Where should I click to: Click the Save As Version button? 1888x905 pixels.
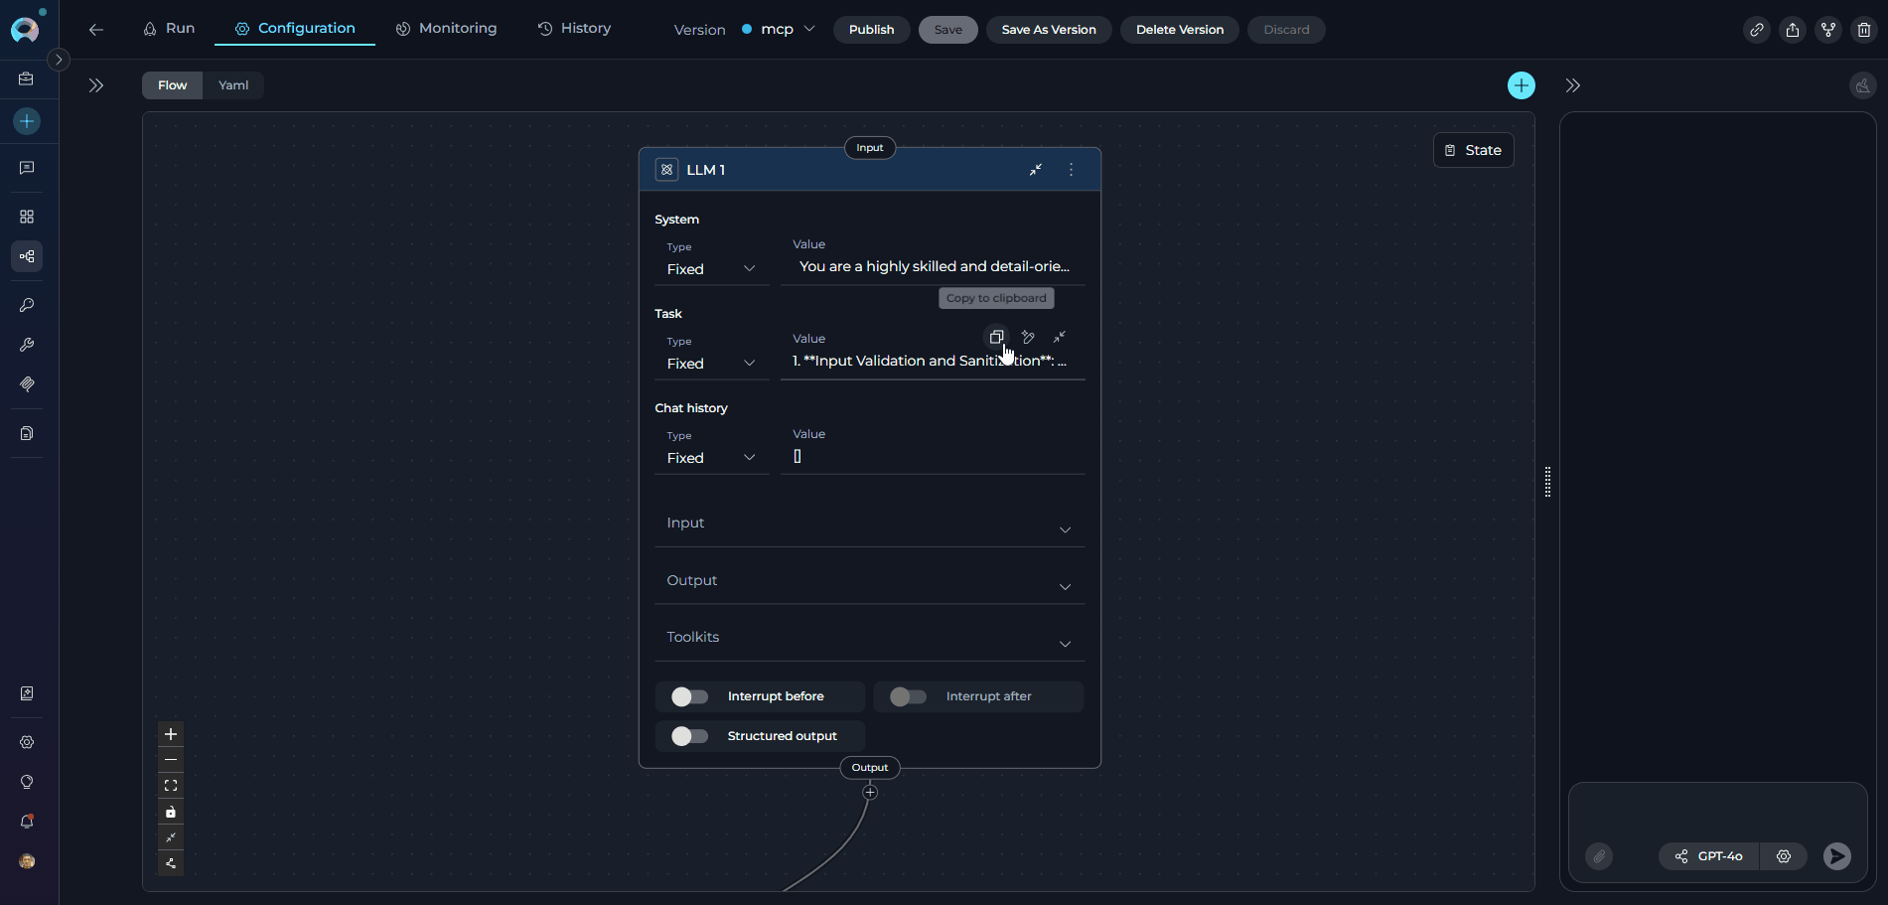[1049, 30]
